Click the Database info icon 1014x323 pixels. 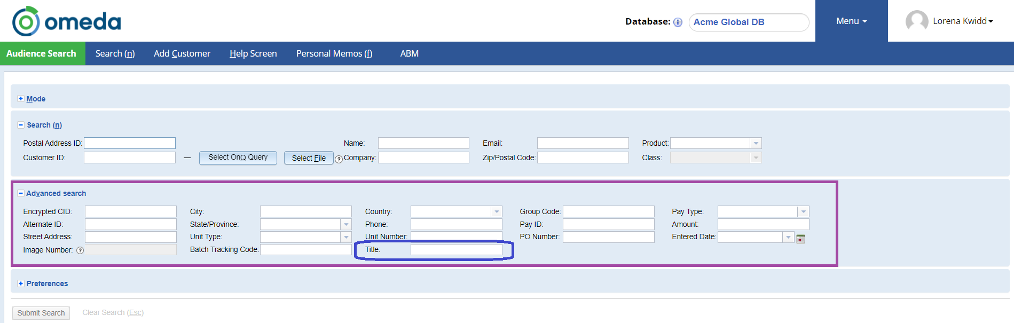[x=678, y=22]
